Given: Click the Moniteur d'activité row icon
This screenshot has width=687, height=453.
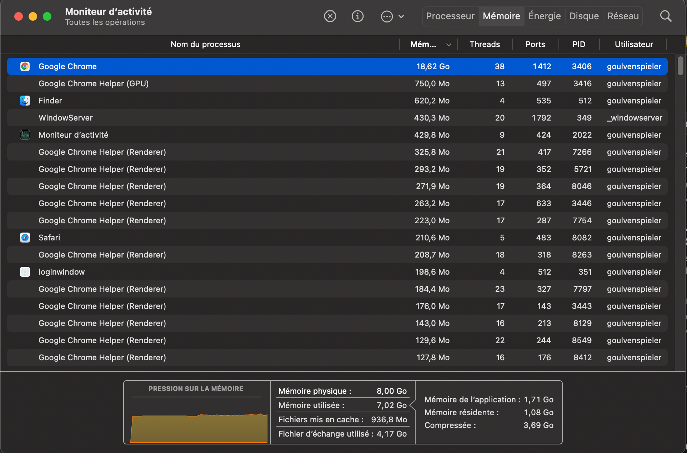Looking at the screenshot, I should pyautogui.click(x=25, y=135).
